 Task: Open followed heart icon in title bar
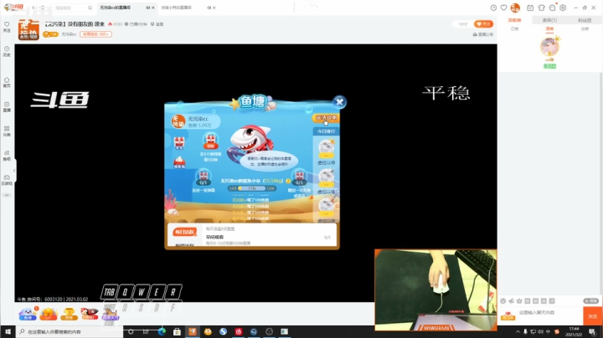point(503,8)
